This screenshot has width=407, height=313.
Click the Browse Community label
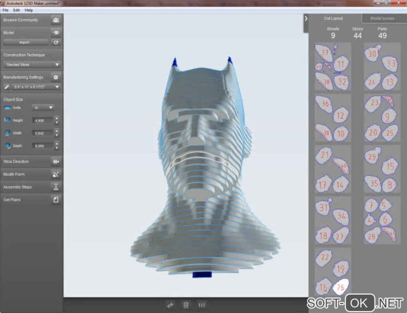pos(21,20)
